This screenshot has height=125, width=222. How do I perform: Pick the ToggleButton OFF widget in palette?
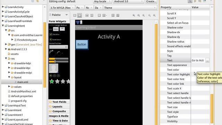tap(62, 29)
